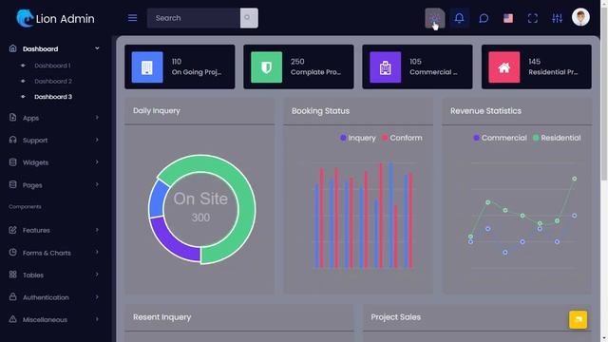This screenshot has height=342, width=608.
Task: Click the green Complete Projects shield icon
Action: tap(266, 67)
